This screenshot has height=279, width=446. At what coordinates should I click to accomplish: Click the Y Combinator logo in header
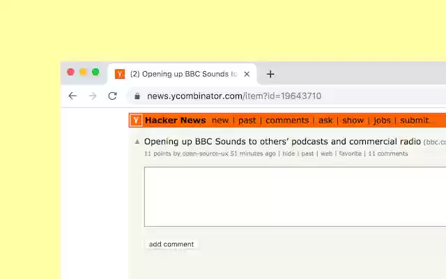point(136,121)
